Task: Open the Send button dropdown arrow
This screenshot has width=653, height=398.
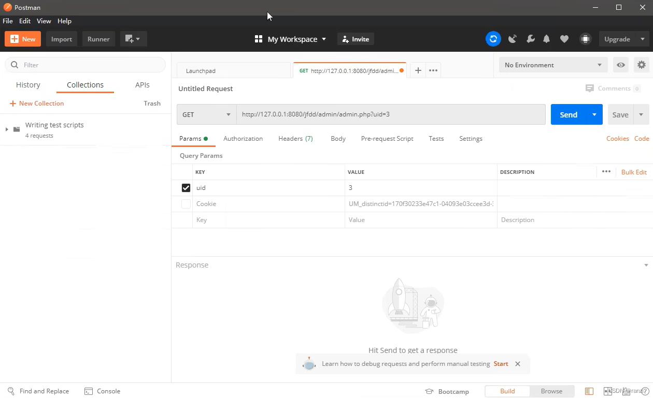Action: 594,114
